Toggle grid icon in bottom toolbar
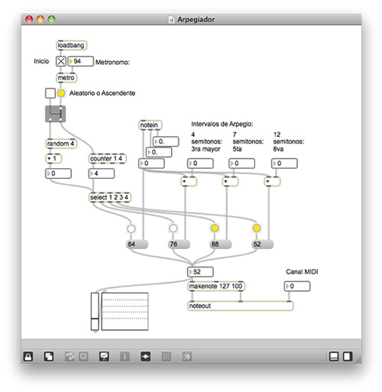Image resolution: width=382 pixels, height=392 pixels. point(167,356)
